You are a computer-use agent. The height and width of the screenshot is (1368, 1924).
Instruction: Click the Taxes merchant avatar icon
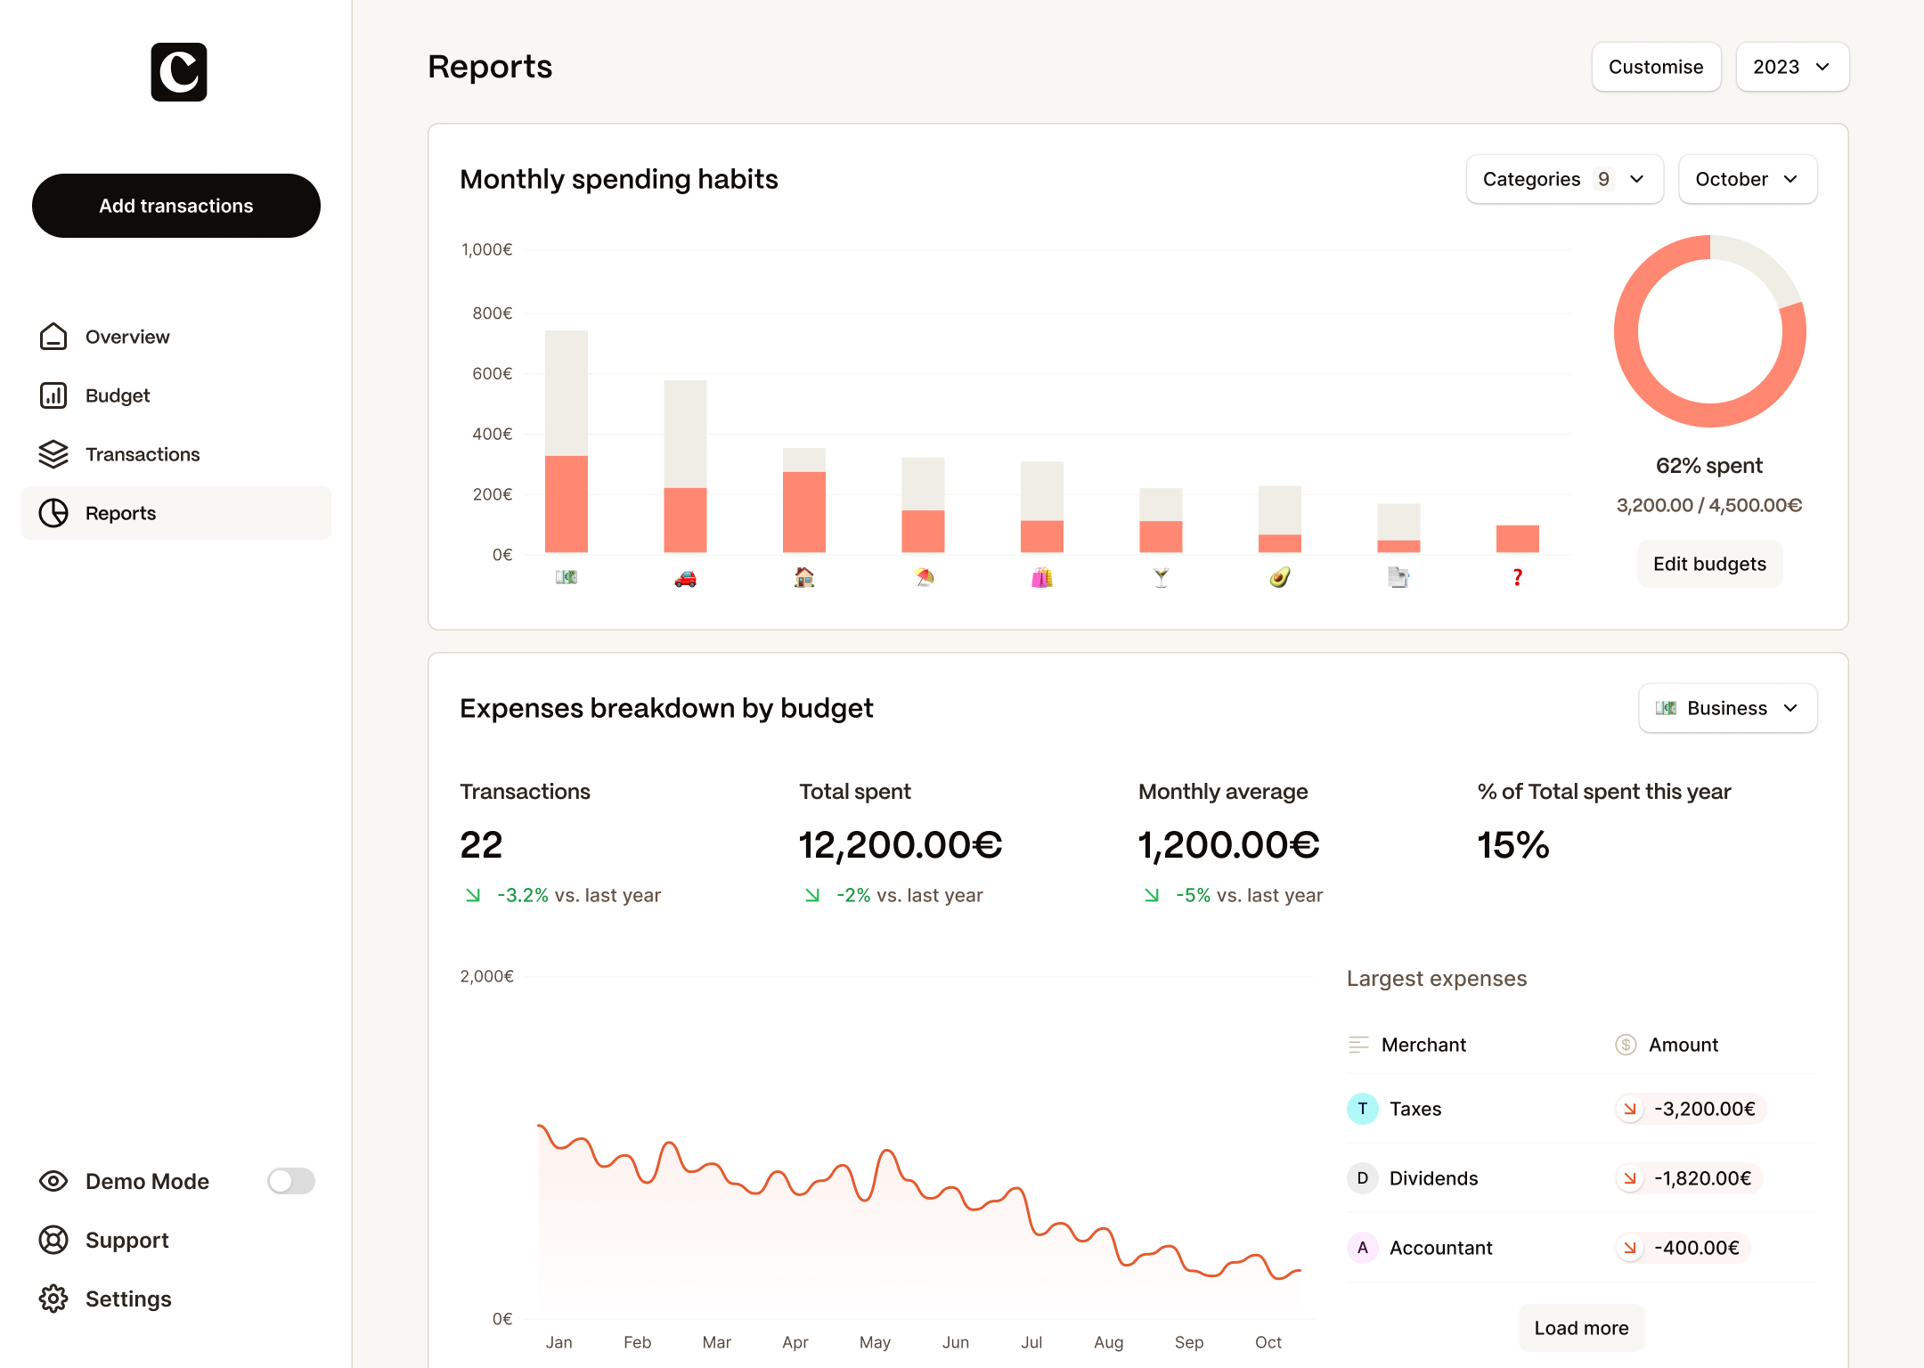tap(1362, 1109)
